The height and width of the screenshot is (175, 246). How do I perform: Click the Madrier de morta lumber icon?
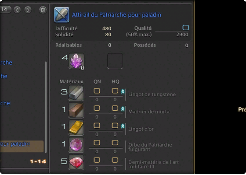pyautogui.click(x=76, y=110)
